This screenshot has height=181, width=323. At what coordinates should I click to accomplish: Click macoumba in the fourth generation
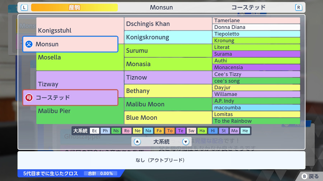point(256,108)
